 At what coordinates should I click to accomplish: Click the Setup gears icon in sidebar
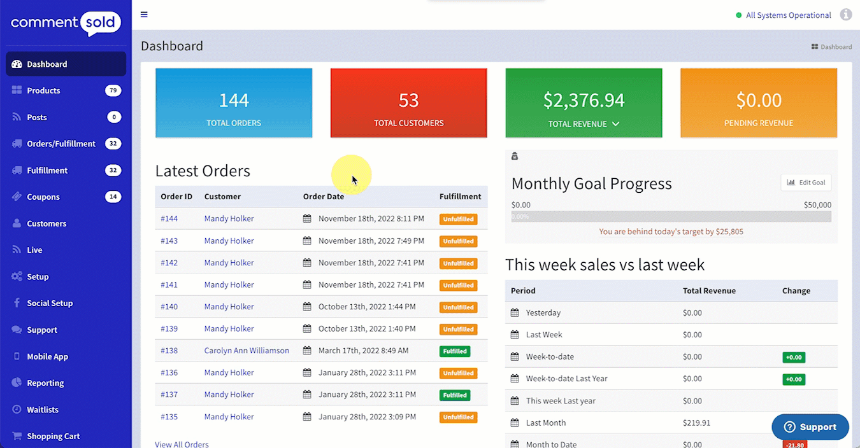click(17, 277)
